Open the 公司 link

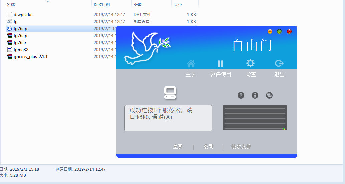point(208,146)
